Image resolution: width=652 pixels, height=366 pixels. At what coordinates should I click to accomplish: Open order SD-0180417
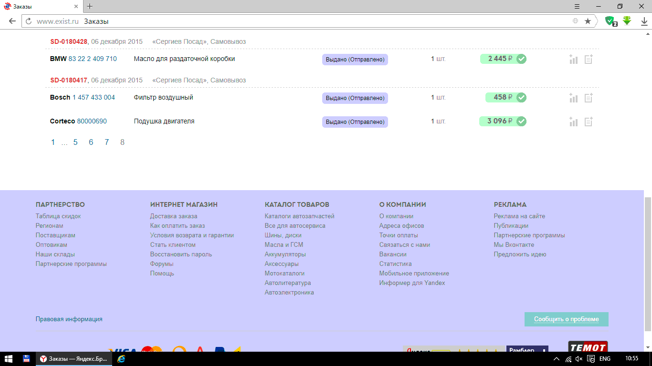[69, 80]
